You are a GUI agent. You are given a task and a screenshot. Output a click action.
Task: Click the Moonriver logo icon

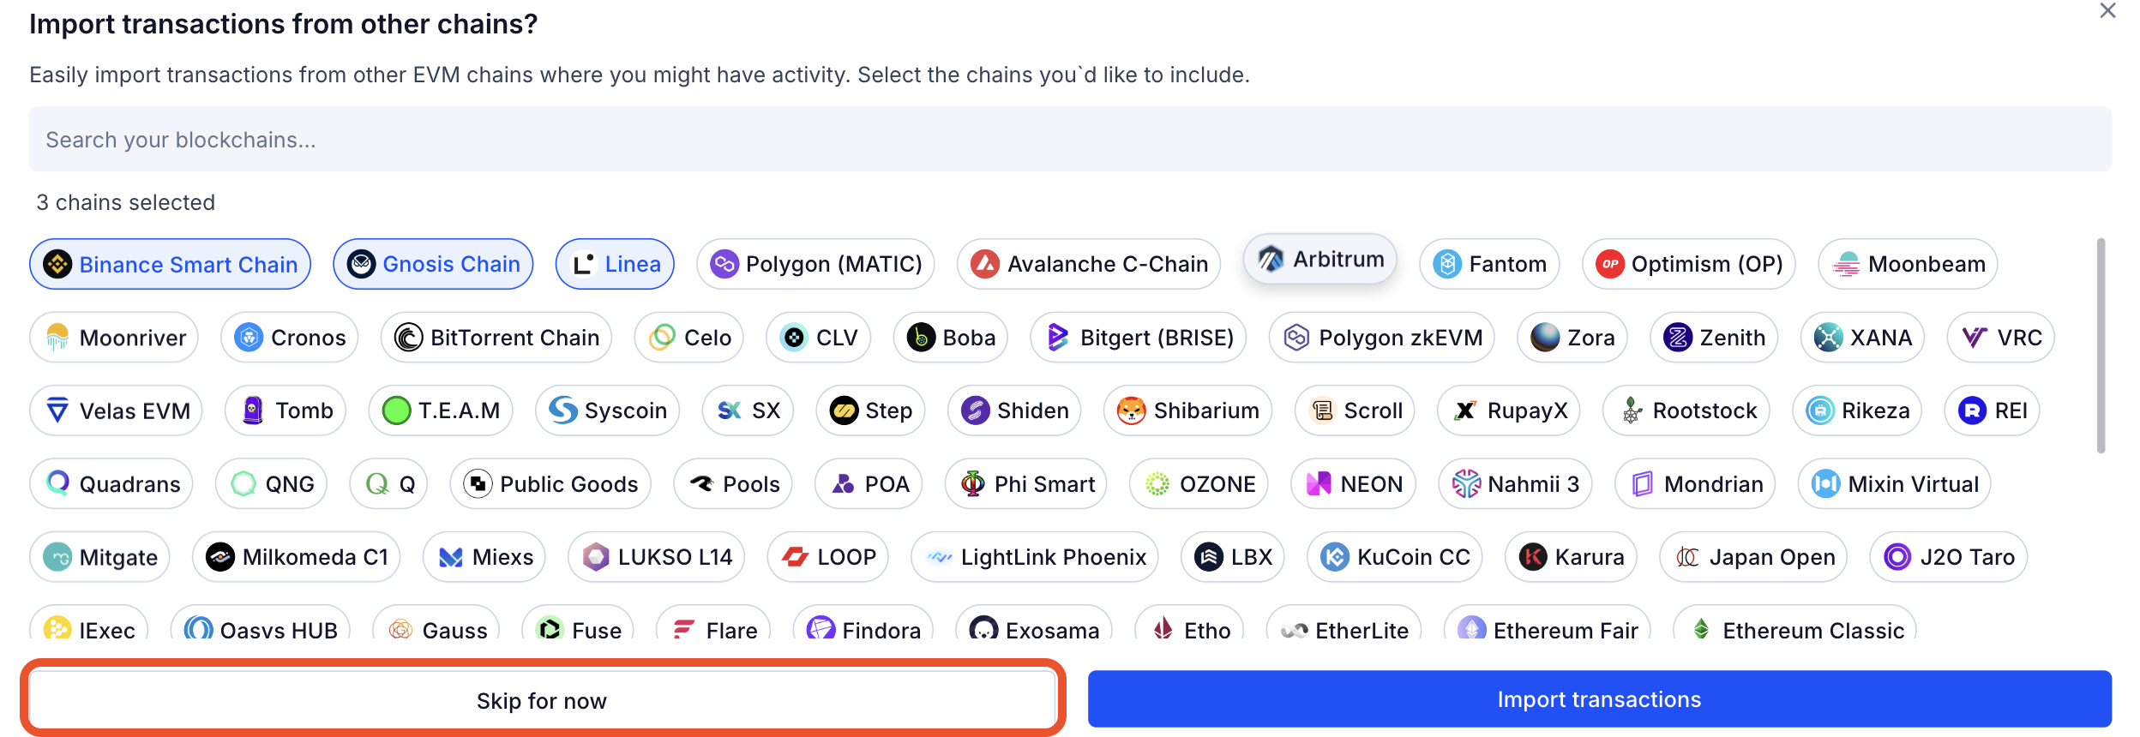click(57, 338)
